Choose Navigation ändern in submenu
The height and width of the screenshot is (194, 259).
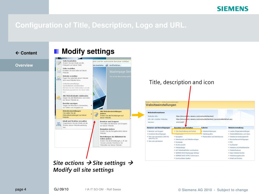pos(112,131)
